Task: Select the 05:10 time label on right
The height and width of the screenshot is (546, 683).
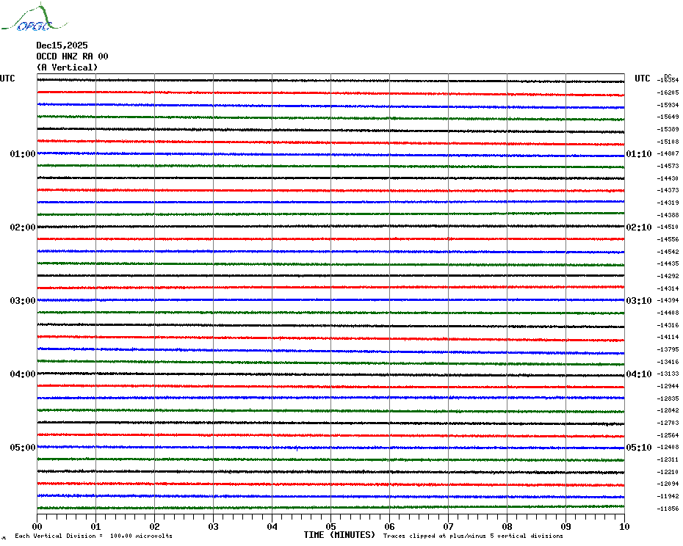Action: [x=638, y=448]
